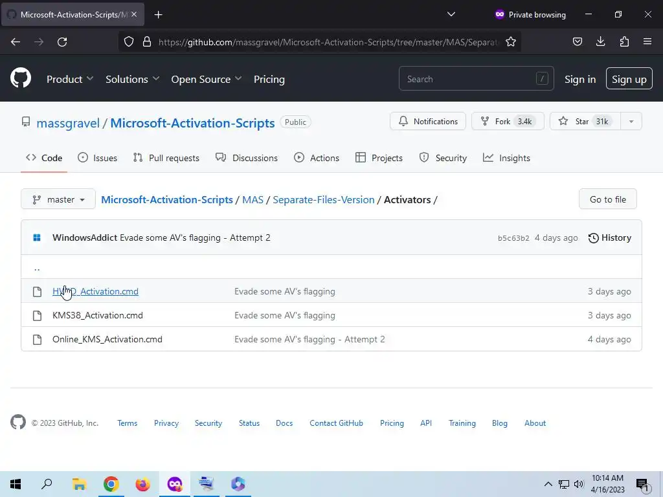Go back with the browser back arrow

tap(16, 42)
